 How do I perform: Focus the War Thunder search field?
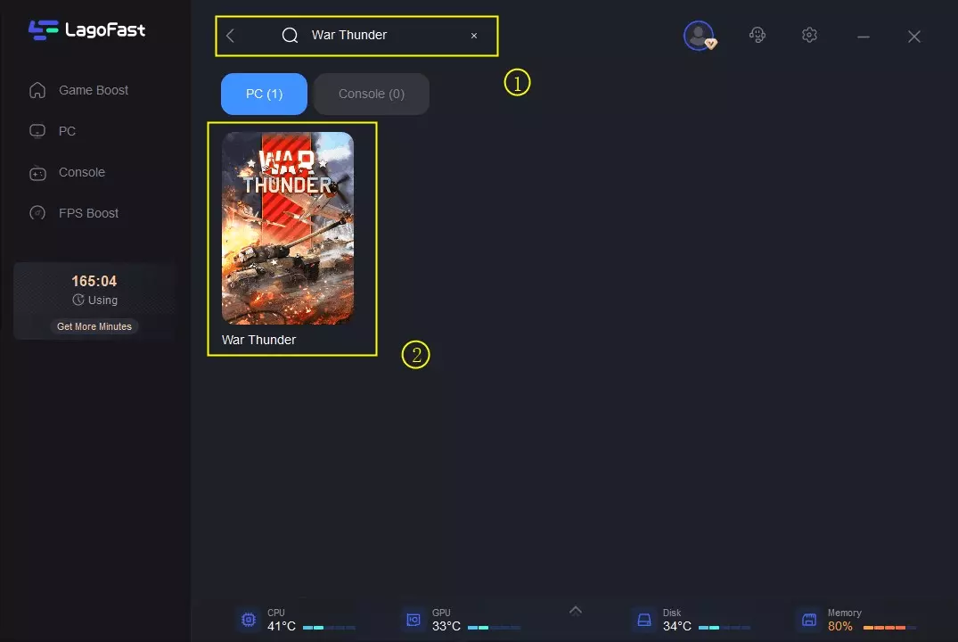(x=356, y=36)
